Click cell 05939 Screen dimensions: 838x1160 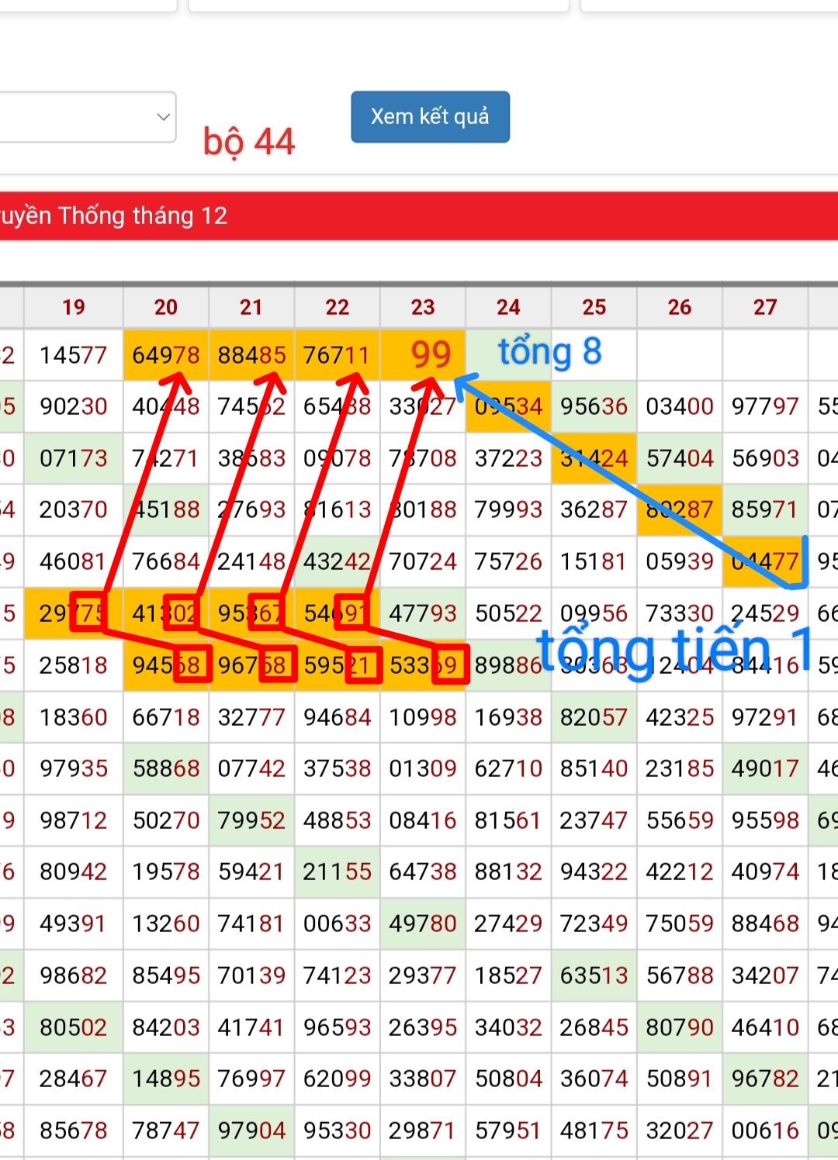(x=680, y=561)
